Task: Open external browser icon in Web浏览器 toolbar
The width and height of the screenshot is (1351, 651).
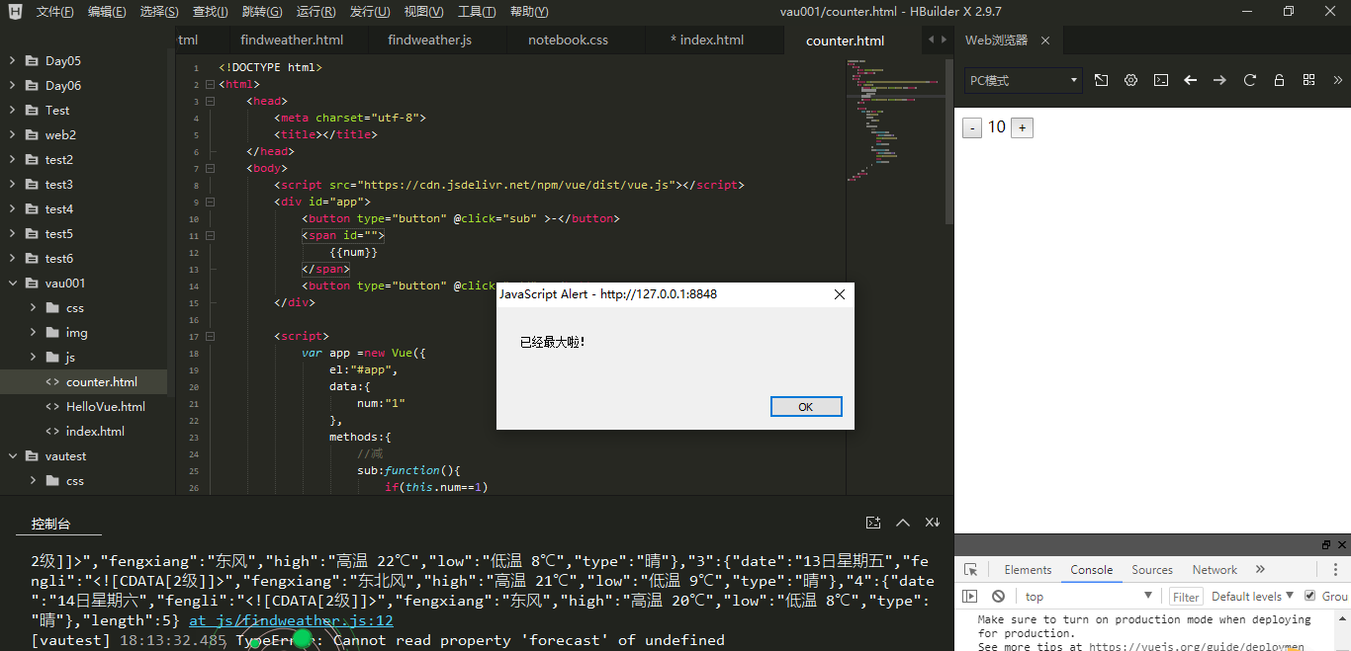Action: pos(1101,80)
